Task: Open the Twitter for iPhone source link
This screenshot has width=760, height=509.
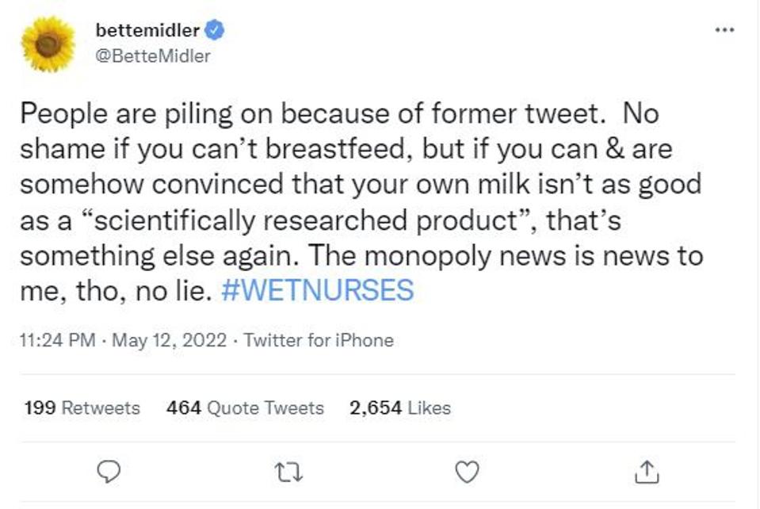Action: (x=319, y=340)
